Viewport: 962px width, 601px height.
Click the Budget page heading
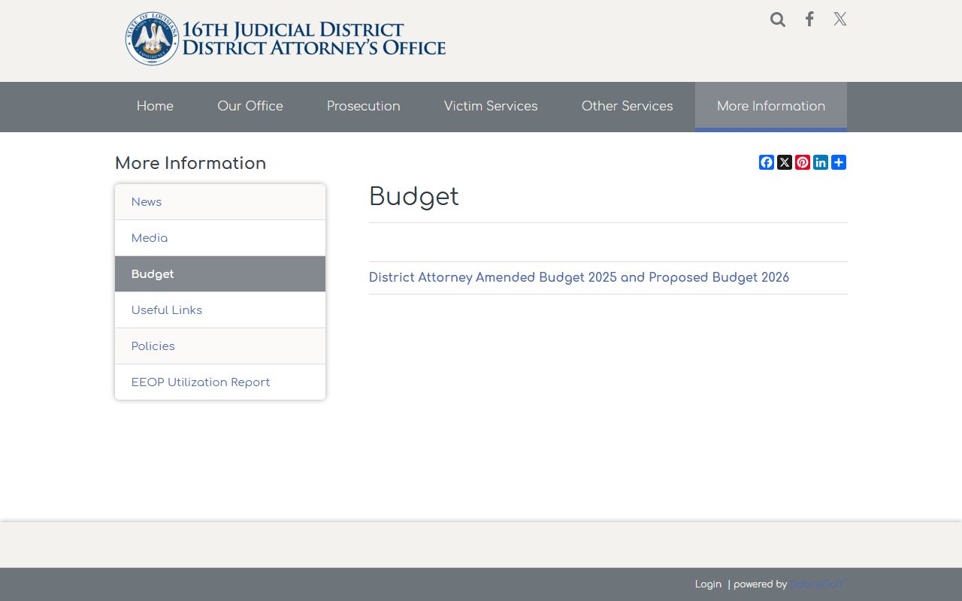click(414, 197)
